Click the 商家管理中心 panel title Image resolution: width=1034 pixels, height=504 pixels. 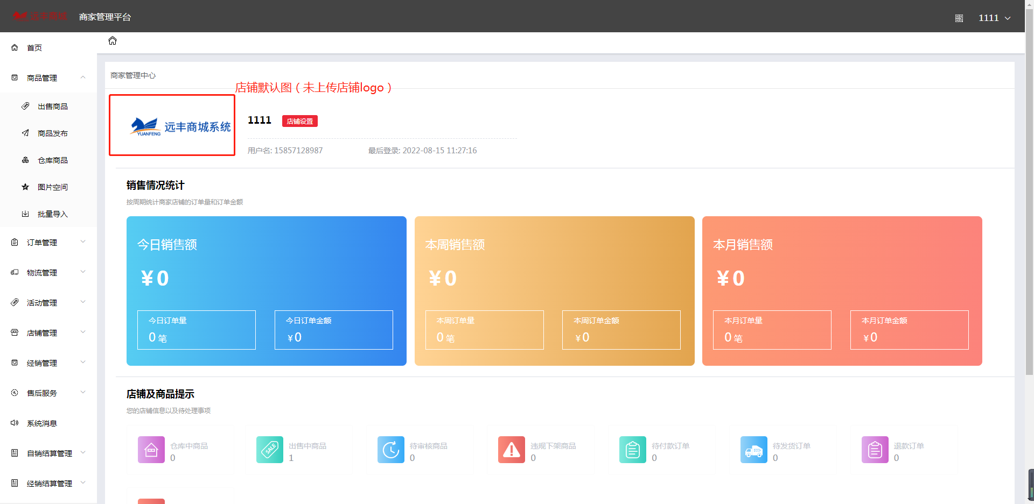133,75
